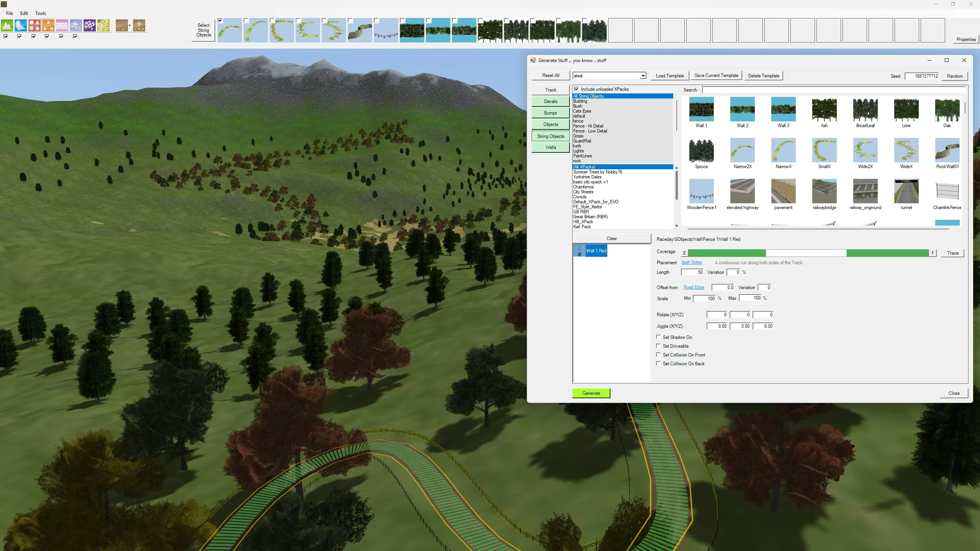Pick the WideX bush thumbnail

pos(906,150)
